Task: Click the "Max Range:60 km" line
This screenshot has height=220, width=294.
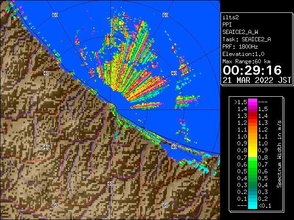Action: (x=246, y=61)
